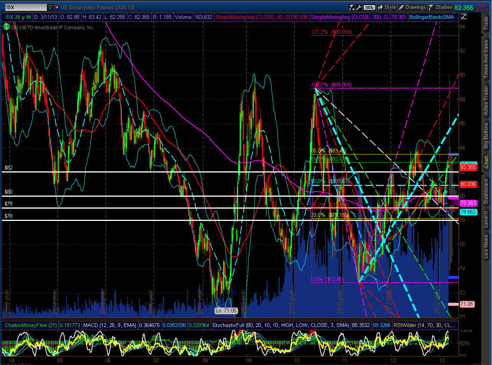This screenshot has width=492, height=365.
Task: Click the 0.0% ($72.86) Fibonacci label
Action: pos(327,279)
